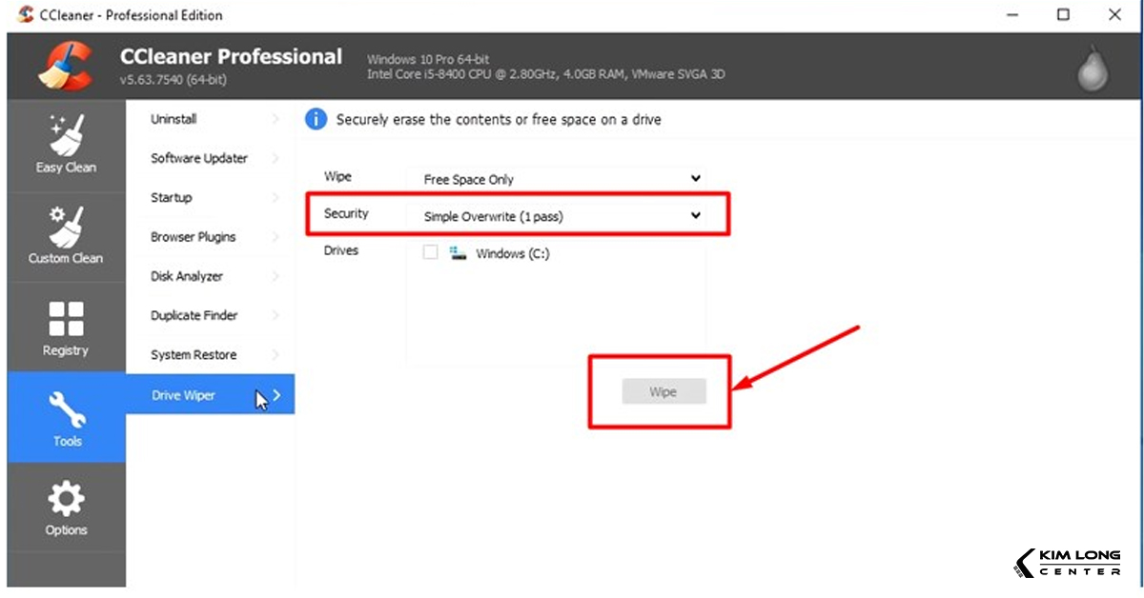Open the Wipe type dropdown
The image size is (1144, 598).
tap(562, 179)
